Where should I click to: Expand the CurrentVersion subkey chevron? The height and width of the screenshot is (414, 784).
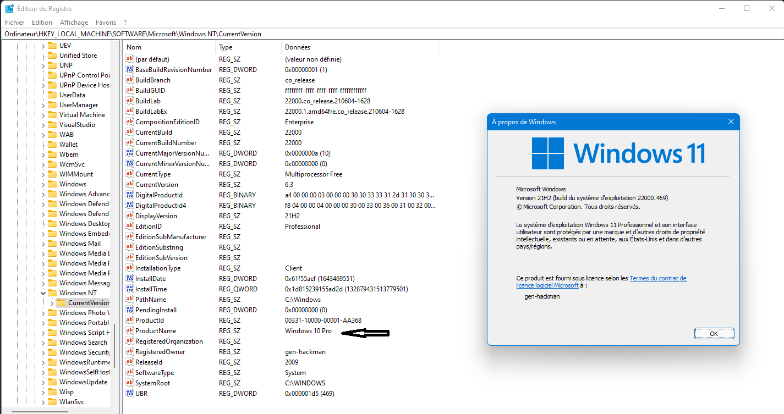pyautogui.click(x=52, y=303)
